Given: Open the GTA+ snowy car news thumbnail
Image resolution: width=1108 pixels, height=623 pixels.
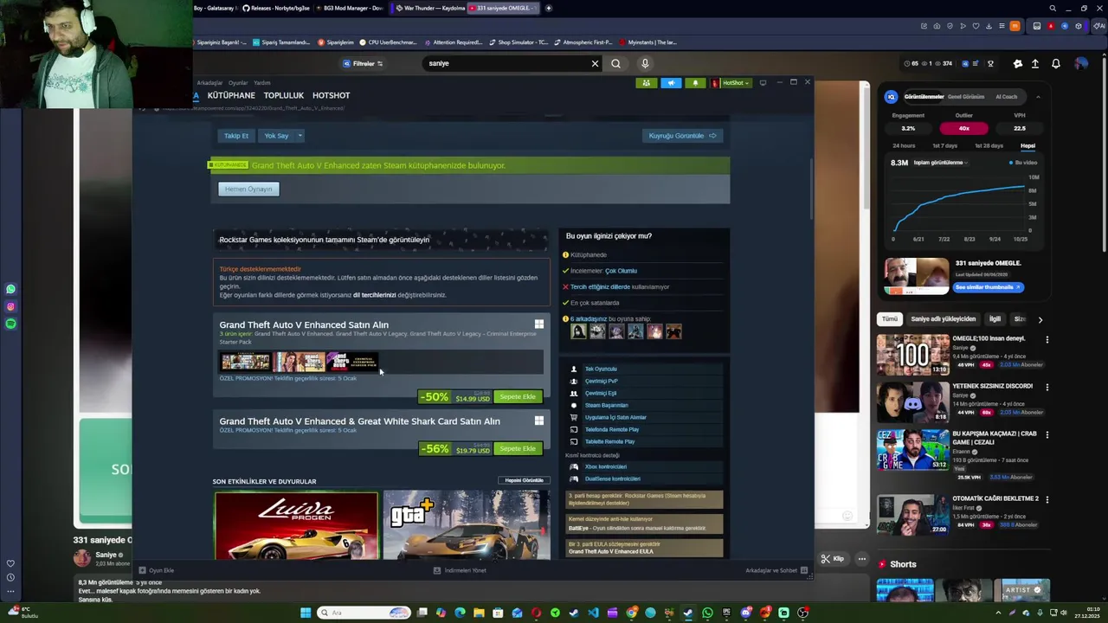Looking at the screenshot, I should (x=467, y=525).
